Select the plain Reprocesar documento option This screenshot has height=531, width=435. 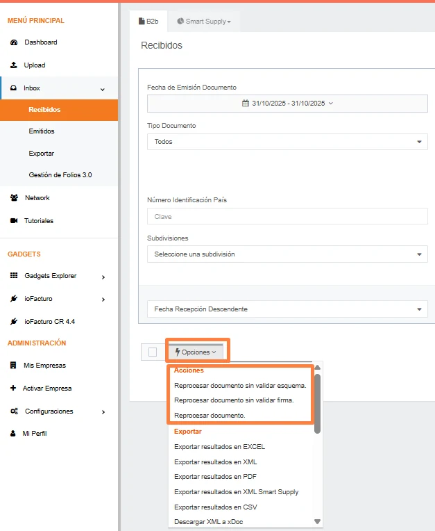point(210,415)
